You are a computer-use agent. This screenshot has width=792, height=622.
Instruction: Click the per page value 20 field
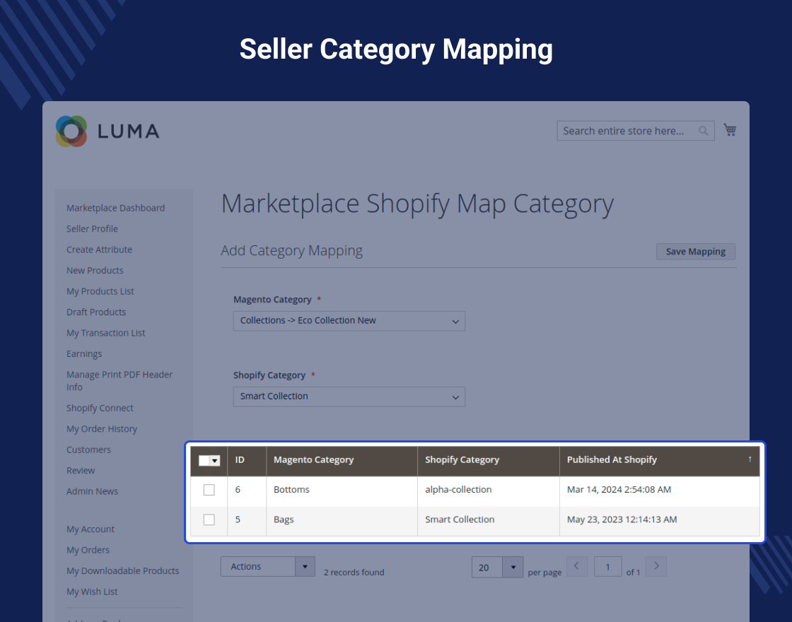[x=487, y=568]
